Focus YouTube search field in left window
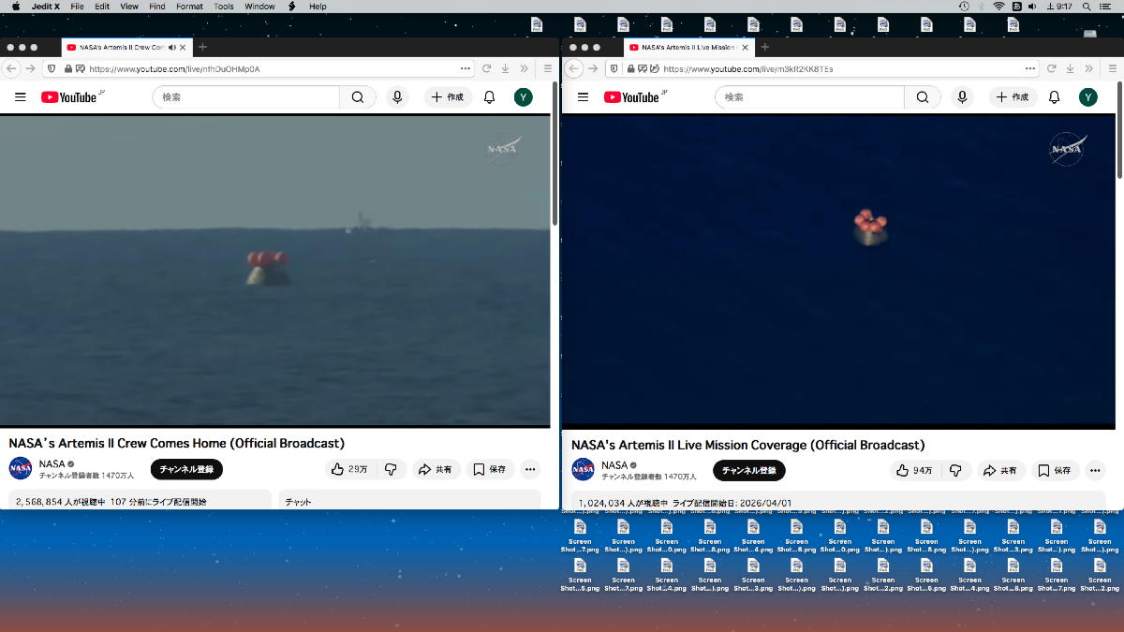 click(246, 97)
